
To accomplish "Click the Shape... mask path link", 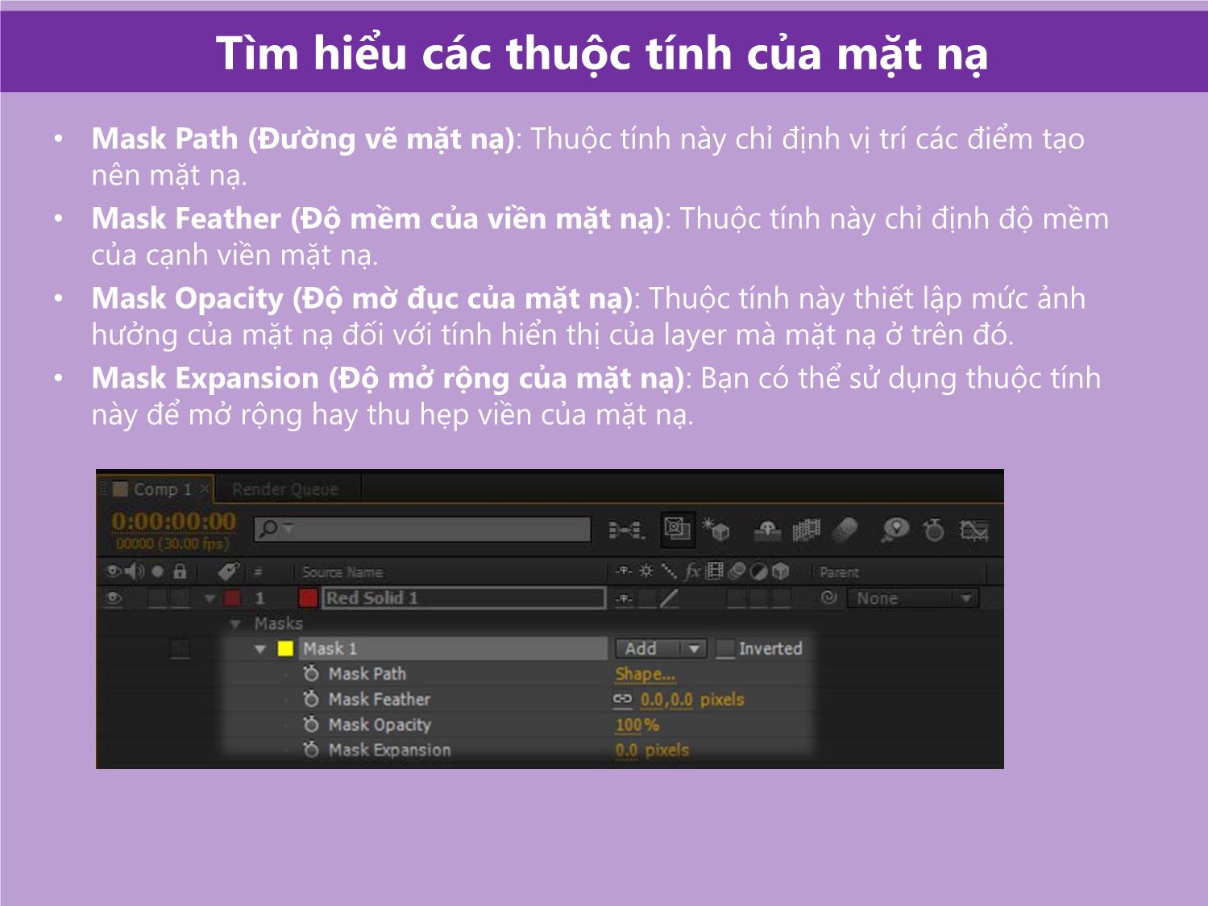I will [646, 674].
